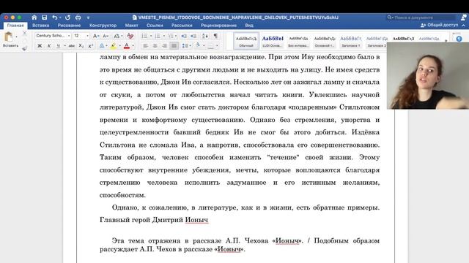The height and width of the screenshot is (263, 469).
Task: Apply yellow text highlight color
Action: pos(114,46)
